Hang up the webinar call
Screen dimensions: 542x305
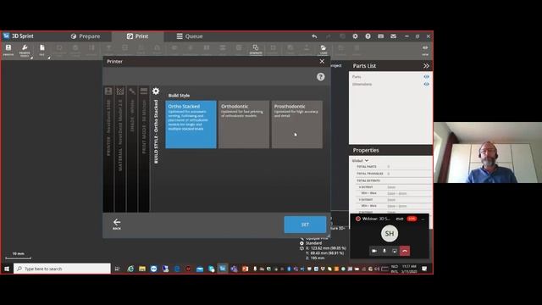pos(405,251)
